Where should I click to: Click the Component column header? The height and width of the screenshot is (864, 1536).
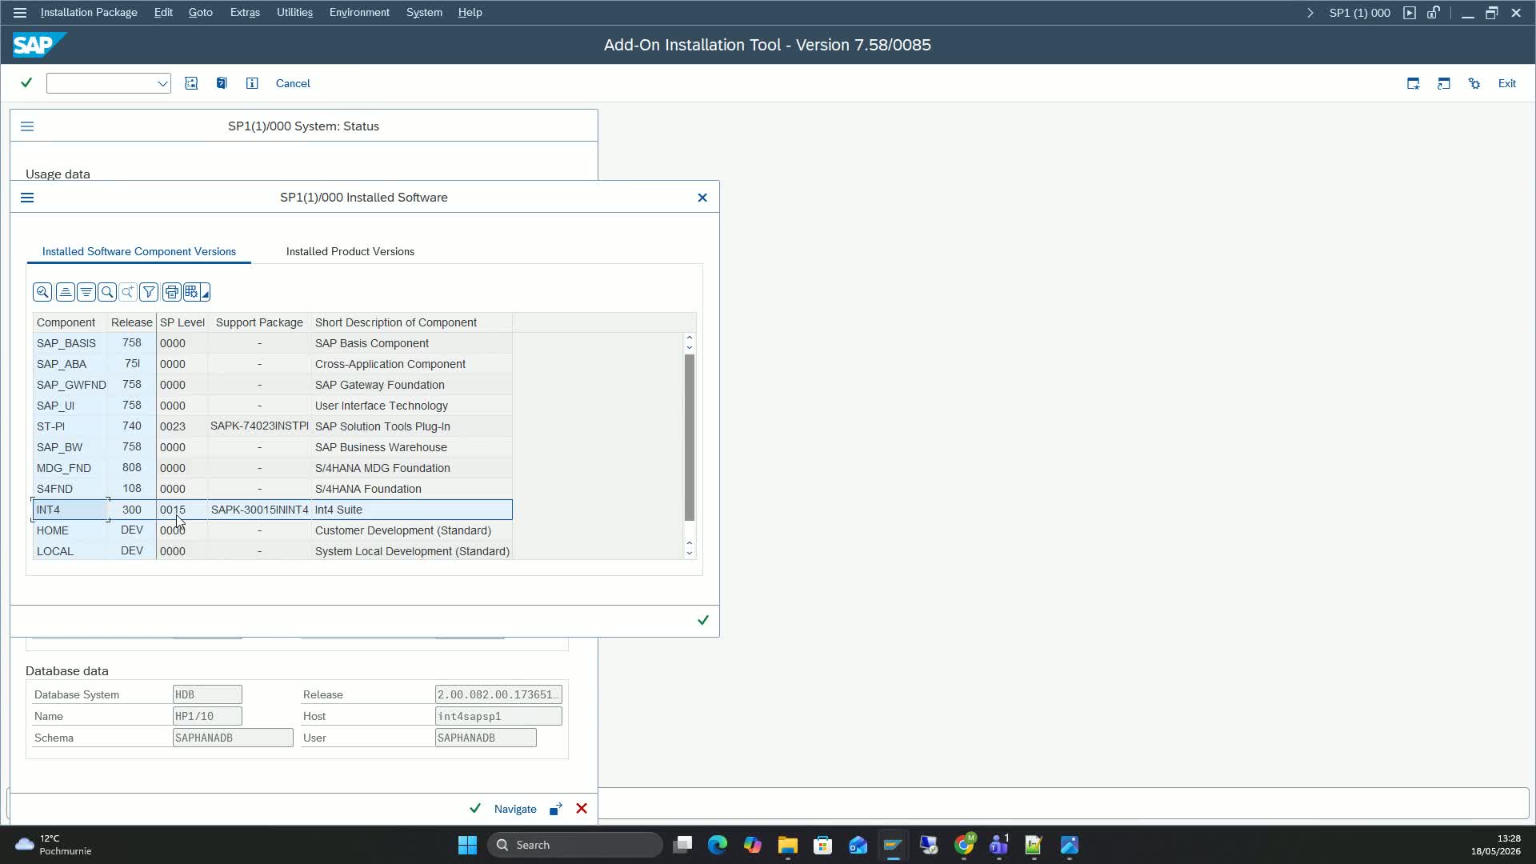coord(70,322)
